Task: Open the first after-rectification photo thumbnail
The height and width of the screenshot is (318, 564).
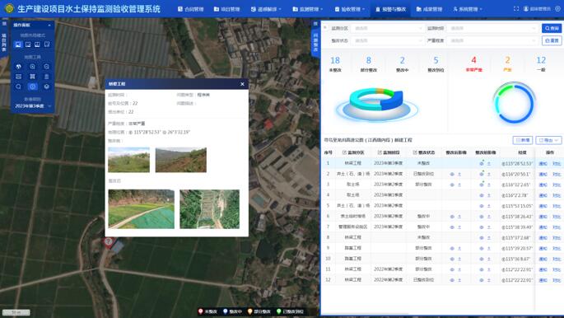Action: tap(141, 209)
